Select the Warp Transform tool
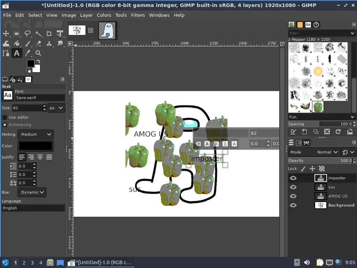 6,43
